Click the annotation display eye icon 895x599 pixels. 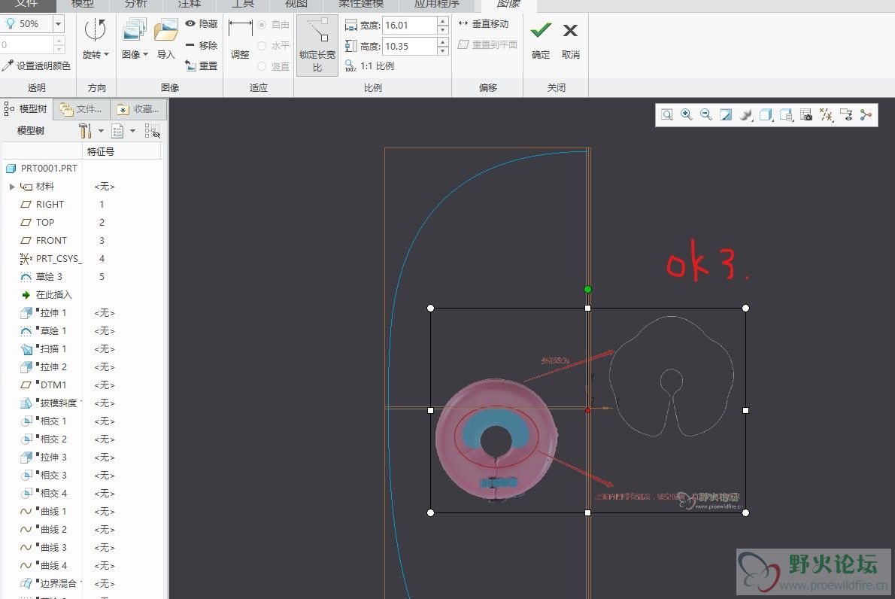pyautogui.click(x=846, y=115)
